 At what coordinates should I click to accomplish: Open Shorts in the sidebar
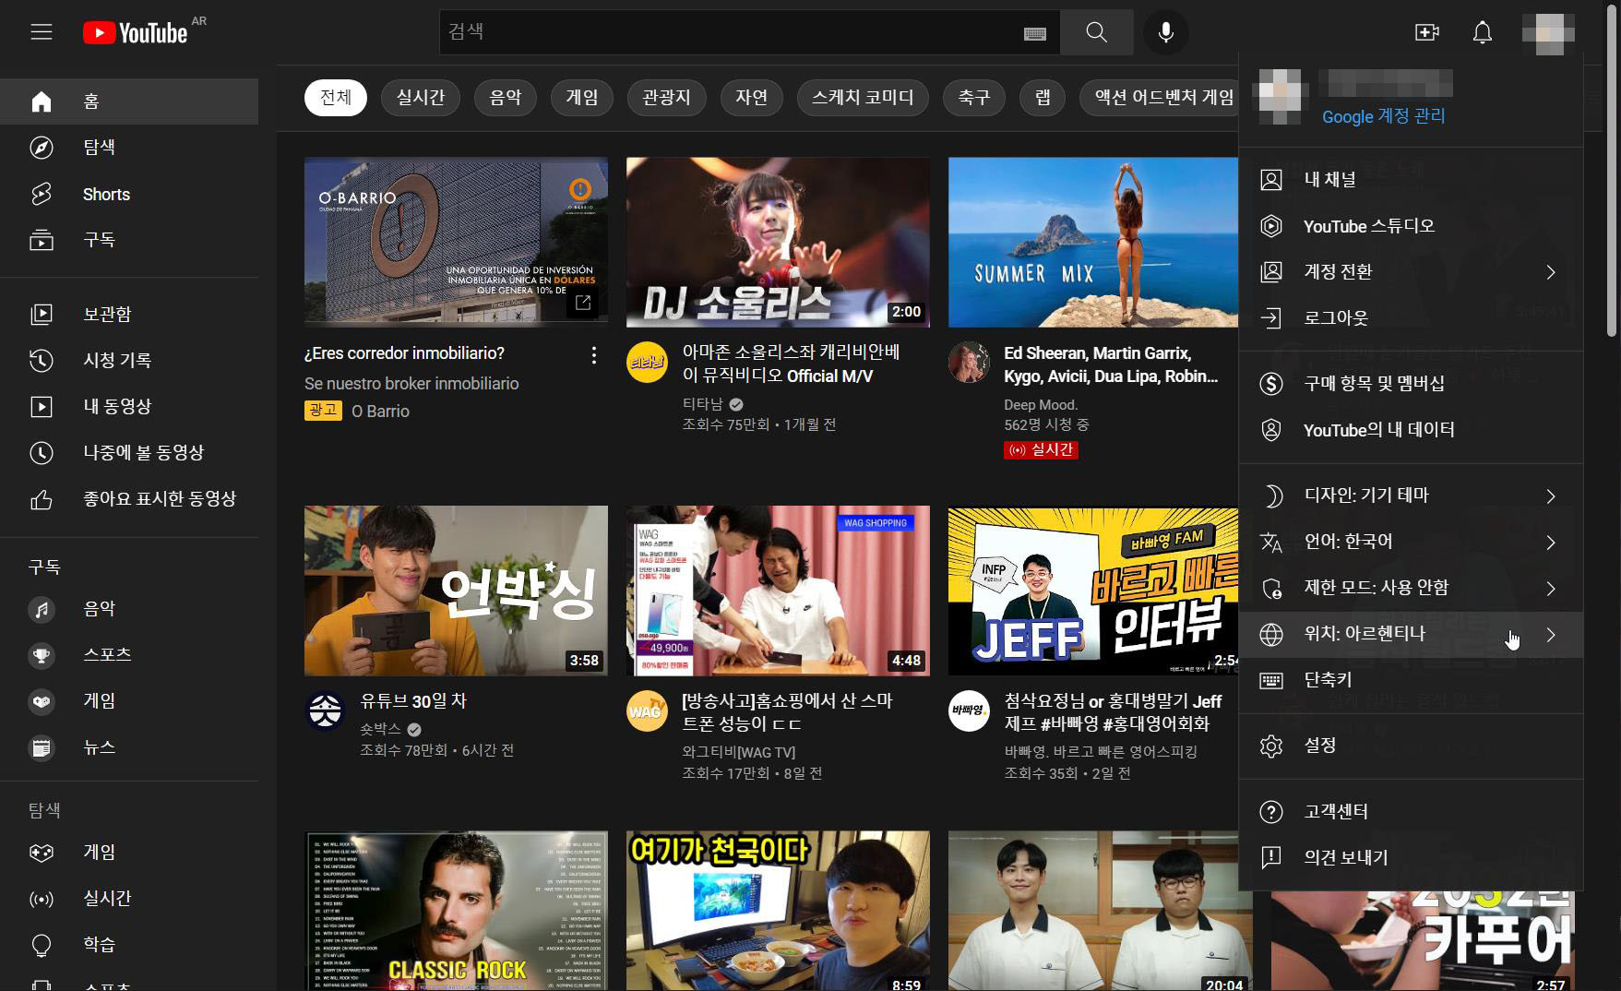[129, 194]
